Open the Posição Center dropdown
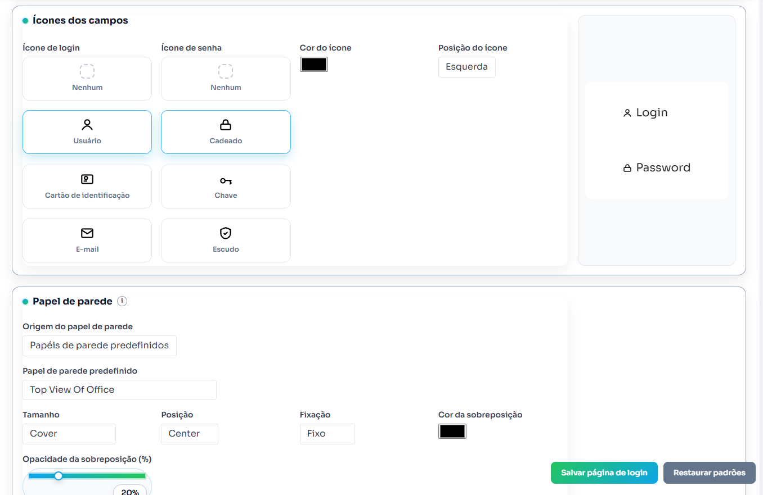Viewport: 763px width, 495px height. (190, 434)
